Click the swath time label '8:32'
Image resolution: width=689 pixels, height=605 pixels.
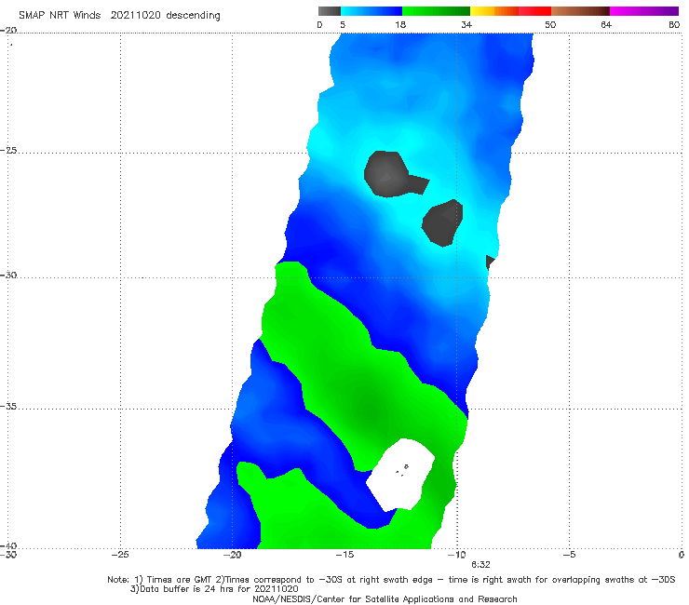480,565
